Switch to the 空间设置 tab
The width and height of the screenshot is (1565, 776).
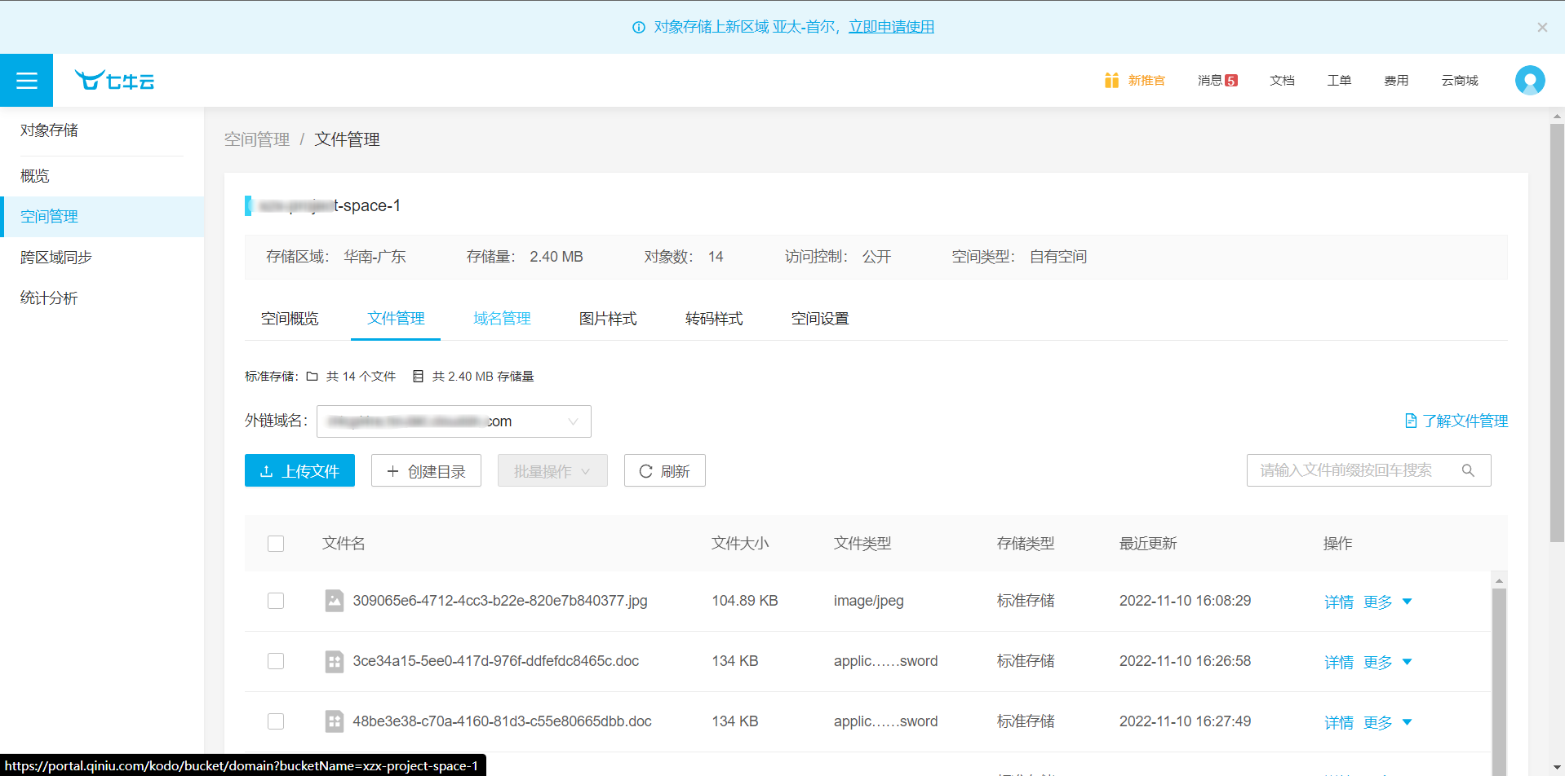pyautogui.click(x=820, y=319)
